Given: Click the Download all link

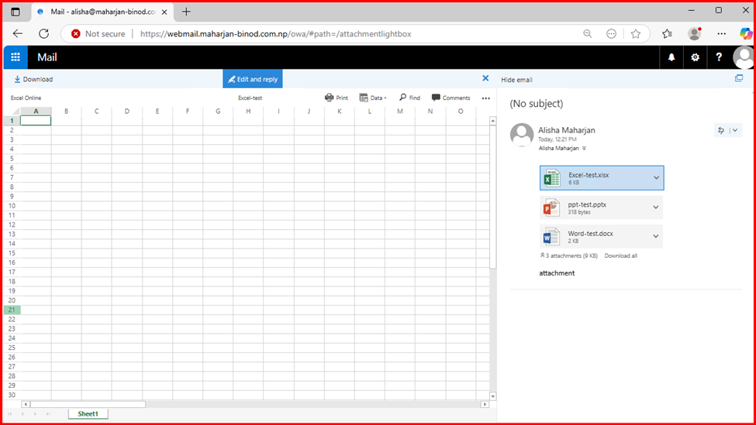Looking at the screenshot, I should point(620,255).
